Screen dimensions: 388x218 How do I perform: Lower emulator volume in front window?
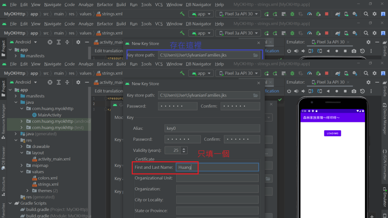click(x=304, y=91)
